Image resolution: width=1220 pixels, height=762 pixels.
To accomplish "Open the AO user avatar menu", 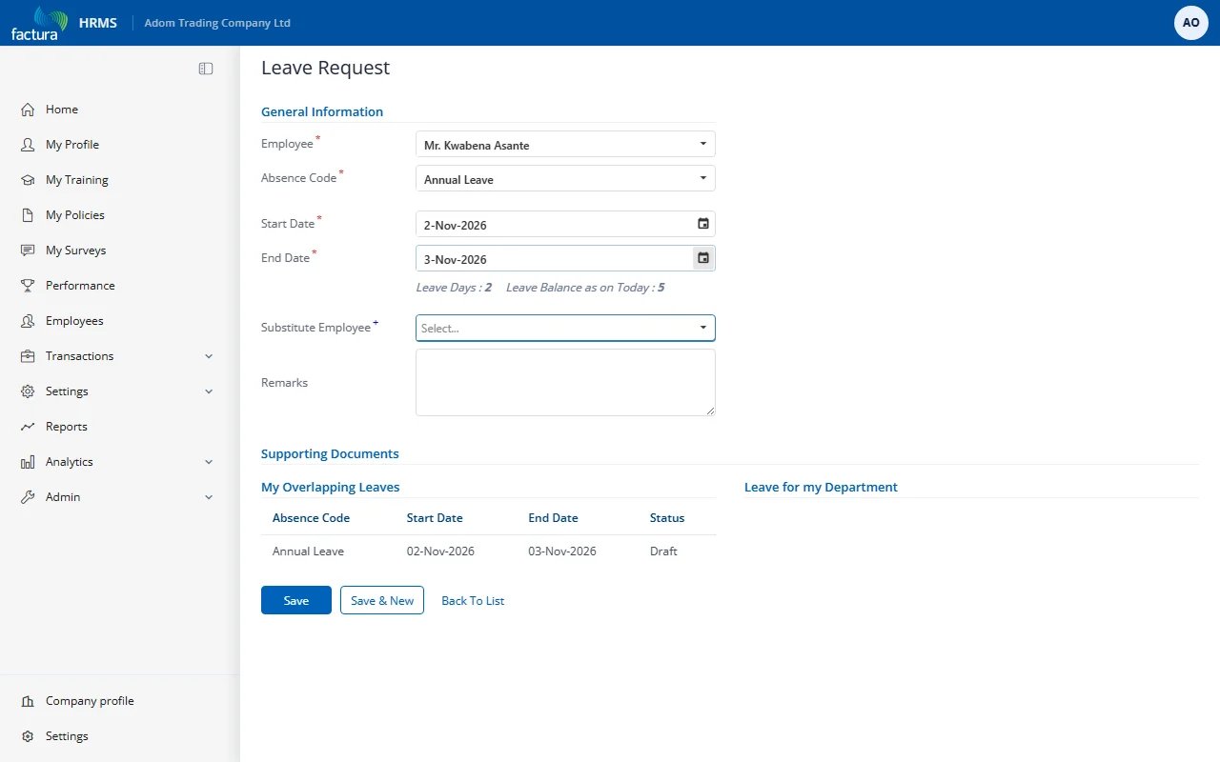I will pos(1191,23).
